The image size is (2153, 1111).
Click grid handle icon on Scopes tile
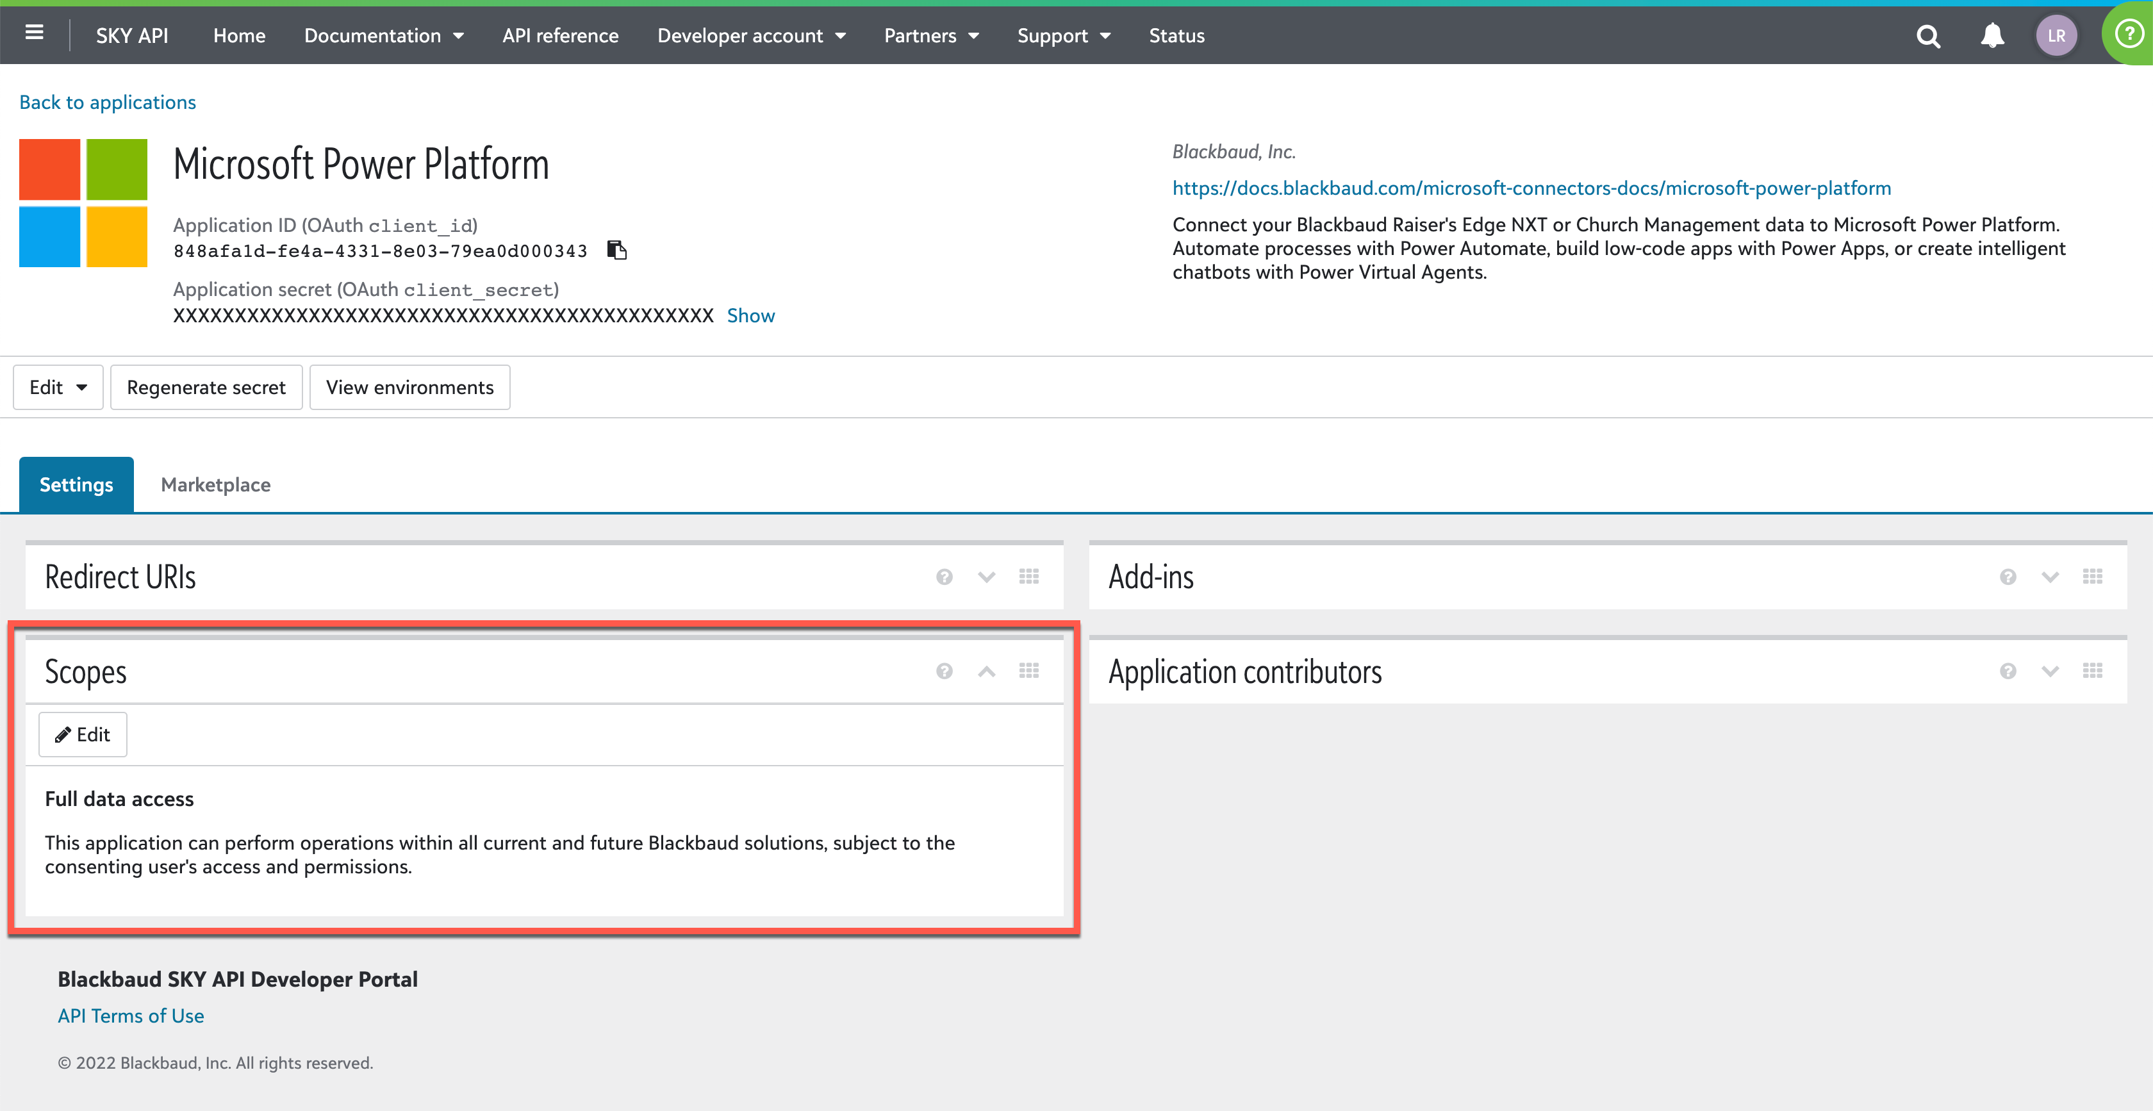click(1029, 670)
